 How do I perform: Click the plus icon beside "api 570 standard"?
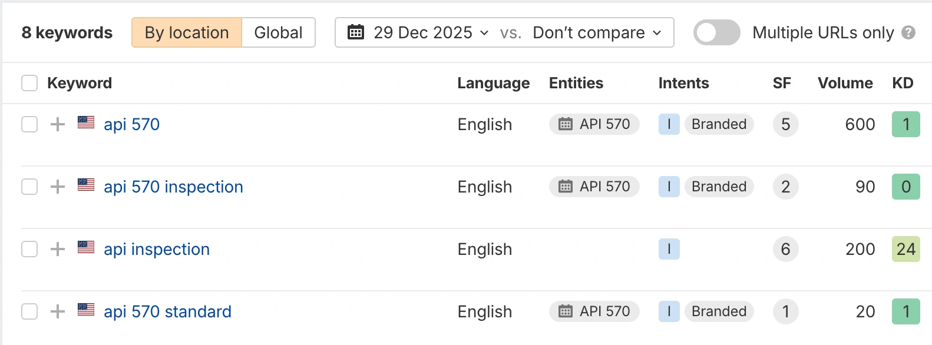pos(57,311)
